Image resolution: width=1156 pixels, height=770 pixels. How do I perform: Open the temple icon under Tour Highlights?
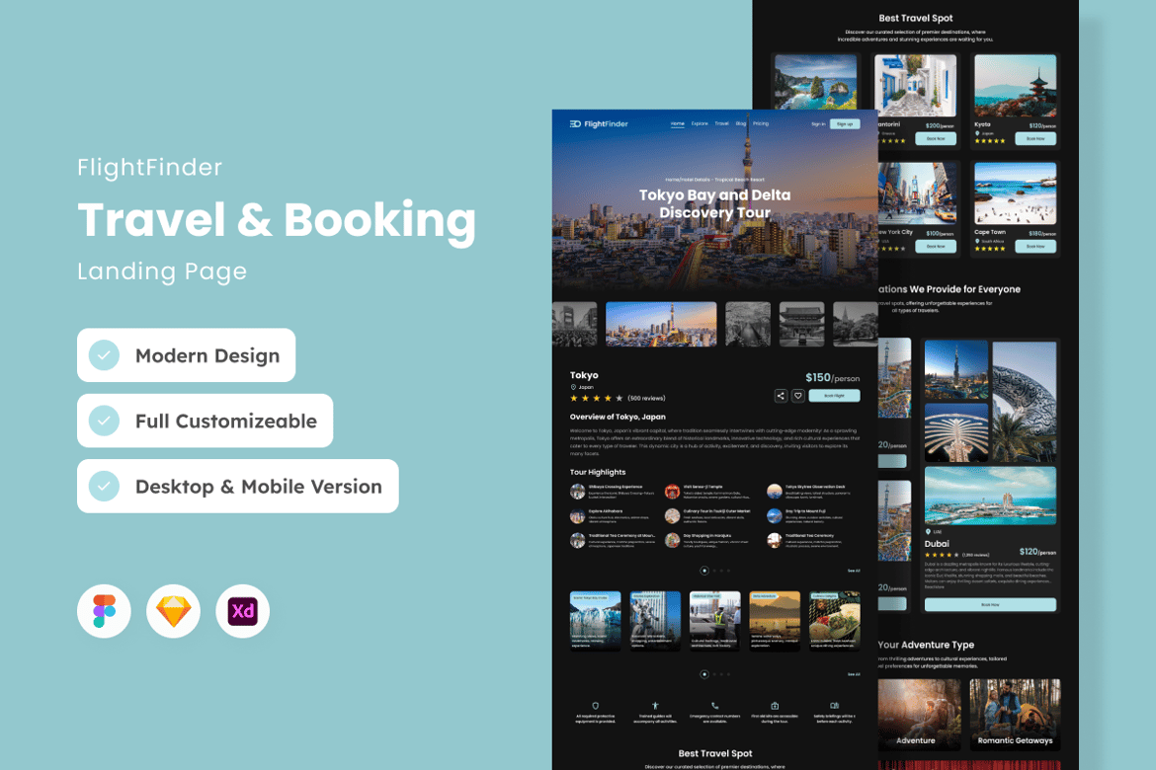672,492
